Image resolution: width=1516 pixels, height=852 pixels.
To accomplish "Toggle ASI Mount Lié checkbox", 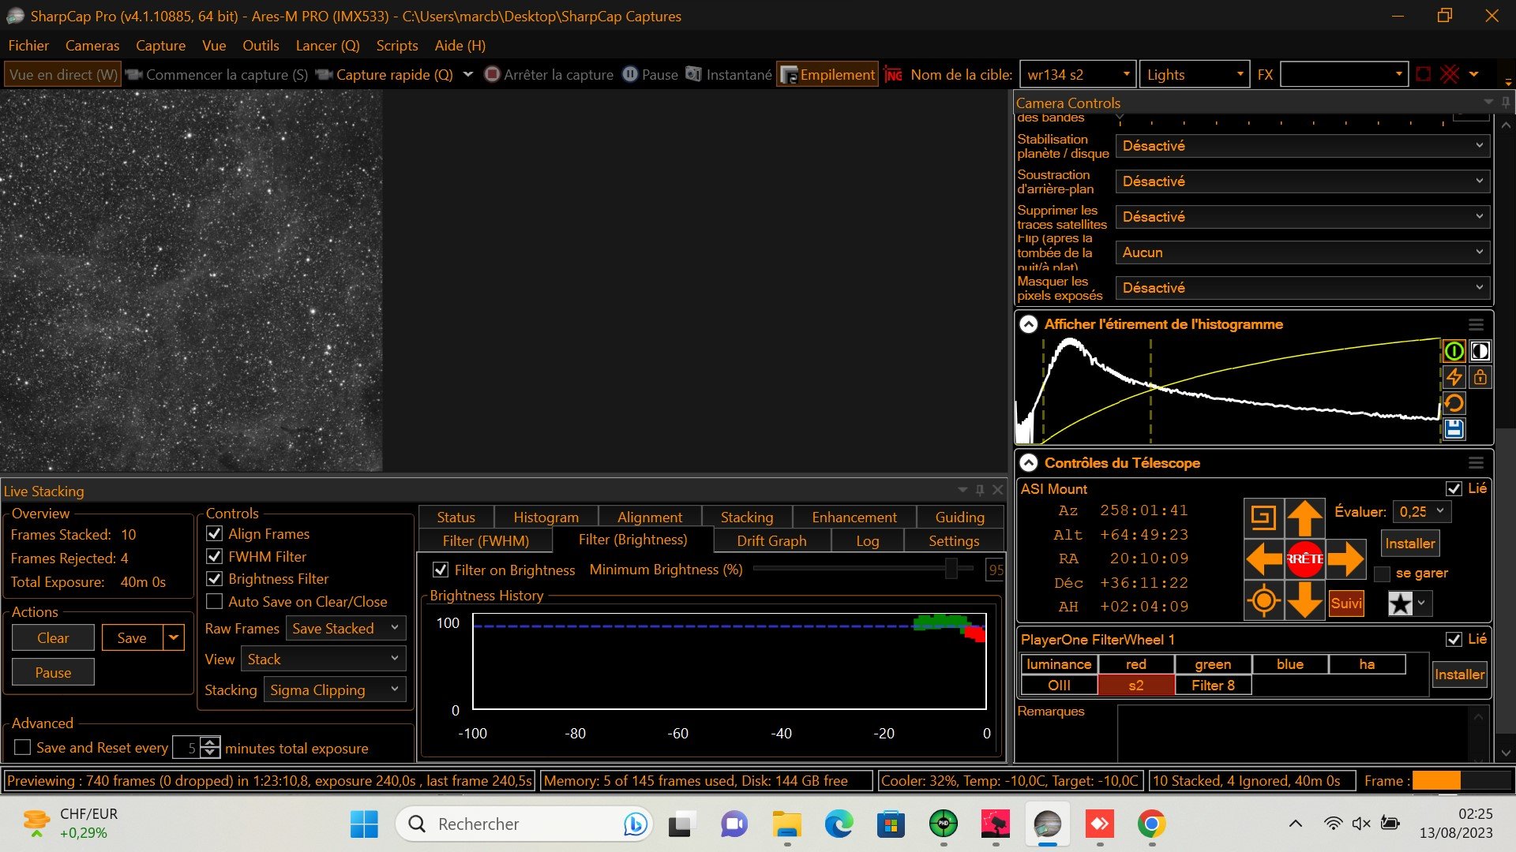I will pos(1454,488).
